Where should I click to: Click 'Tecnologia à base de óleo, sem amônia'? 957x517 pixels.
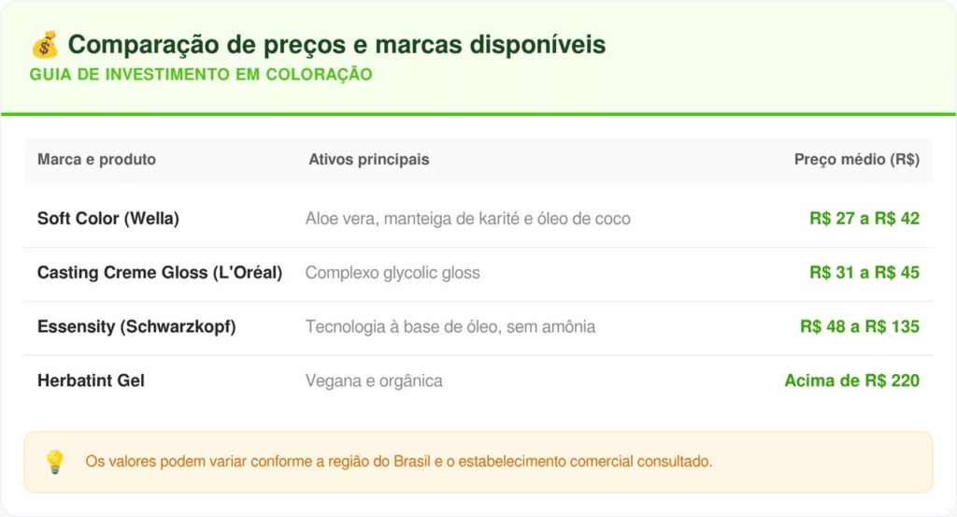coord(450,327)
